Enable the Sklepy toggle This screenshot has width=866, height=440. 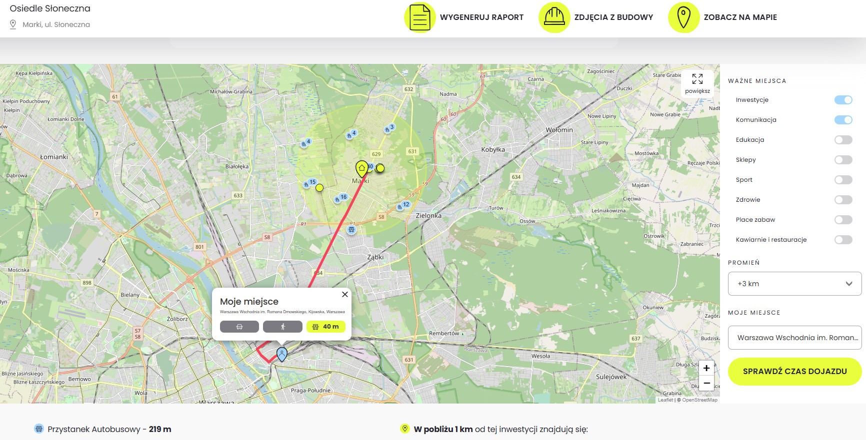[843, 160]
